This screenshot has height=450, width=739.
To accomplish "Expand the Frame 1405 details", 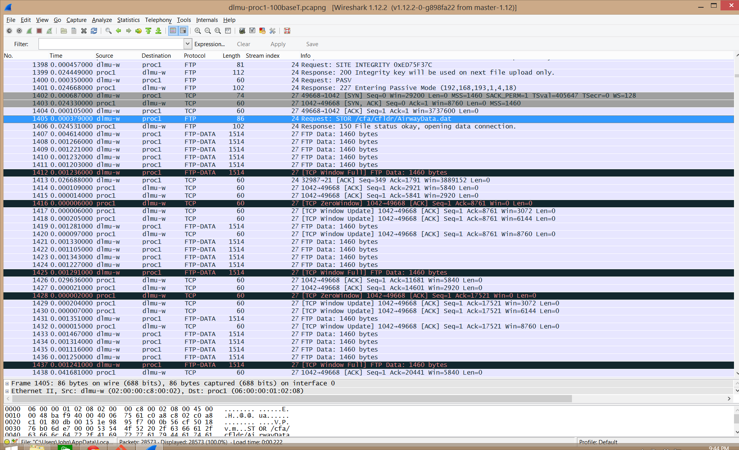I will tap(7, 383).
